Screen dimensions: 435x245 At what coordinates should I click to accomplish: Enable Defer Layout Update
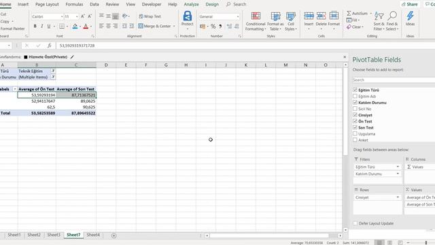(355, 223)
